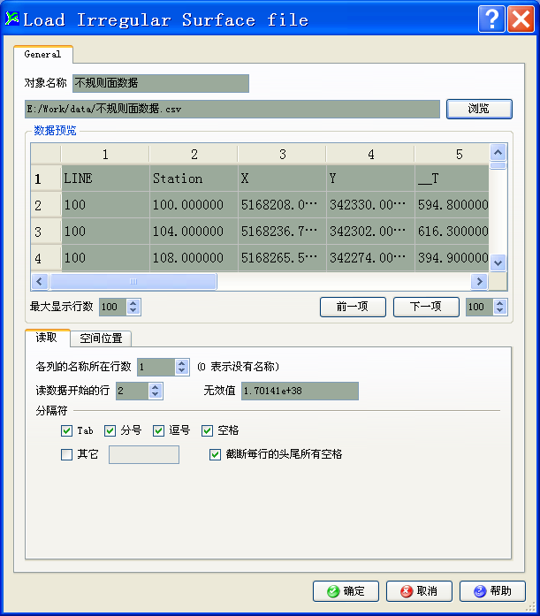Viewport: 540px width, 616px height.
Task: Select column header 3 in preview table
Action: tap(282, 155)
